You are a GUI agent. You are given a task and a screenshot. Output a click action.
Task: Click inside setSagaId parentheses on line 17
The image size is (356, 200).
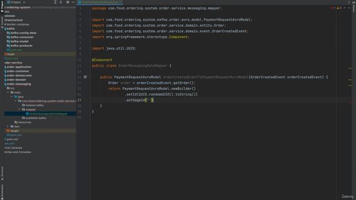(149, 100)
